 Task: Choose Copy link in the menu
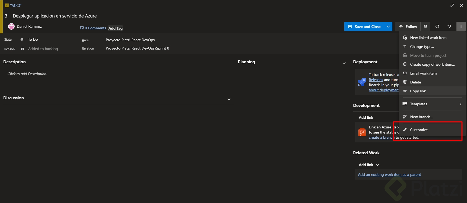tap(418, 91)
